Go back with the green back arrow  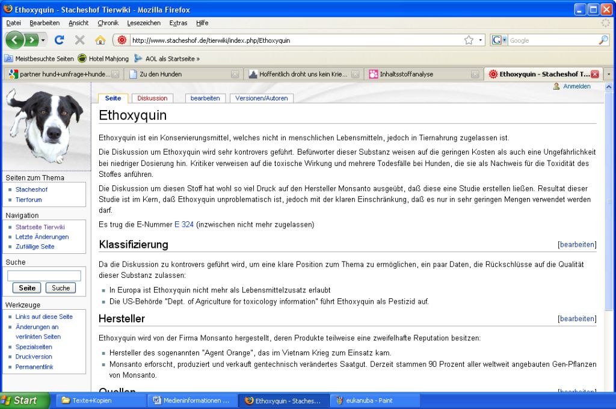click(x=14, y=40)
